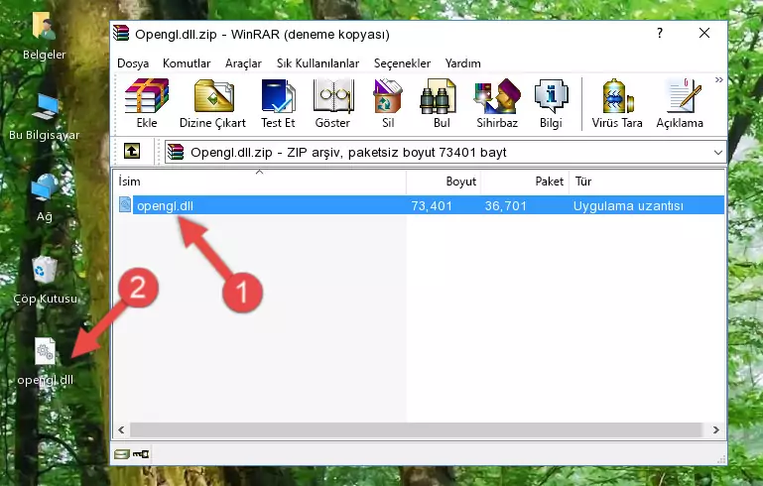Click the 73,401 size value
Image resolution: width=763 pixels, height=486 pixels.
click(432, 205)
